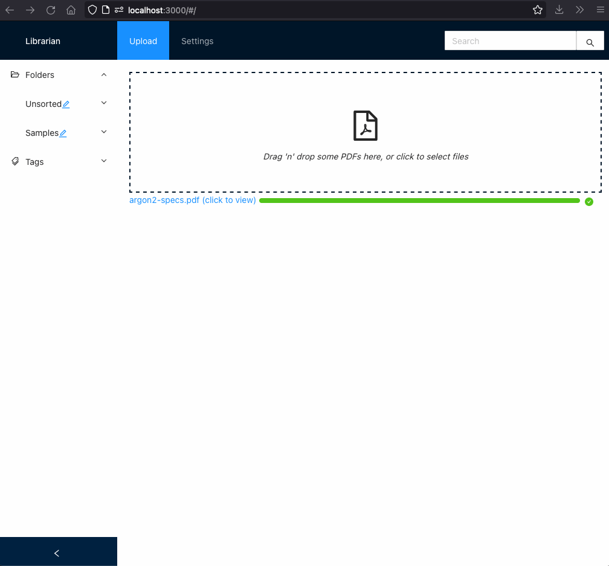The height and width of the screenshot is (566, 609).
Task: Focus the Search input field
Action: [x=510, y=41]
